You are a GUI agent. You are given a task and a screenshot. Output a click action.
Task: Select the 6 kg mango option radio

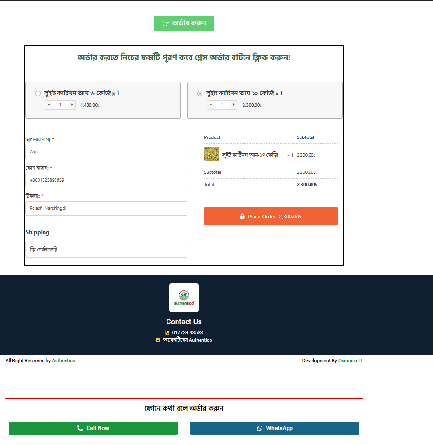(x=38, y=94)
